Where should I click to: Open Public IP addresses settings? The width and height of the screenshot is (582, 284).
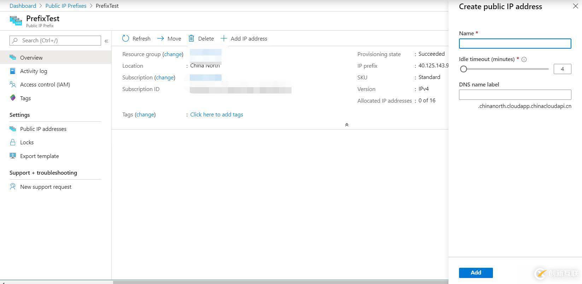pyautogui.click(x=43, y=129)
